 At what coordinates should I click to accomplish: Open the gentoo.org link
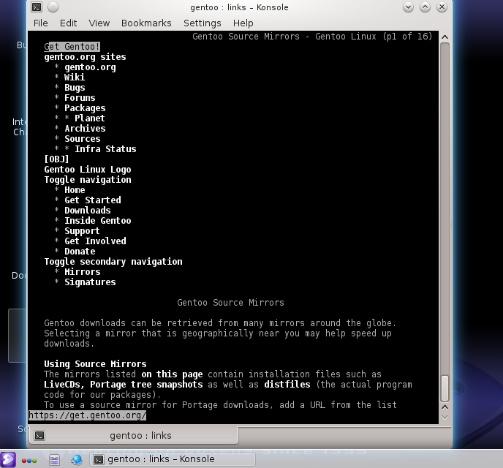click(x=90, y=67)
